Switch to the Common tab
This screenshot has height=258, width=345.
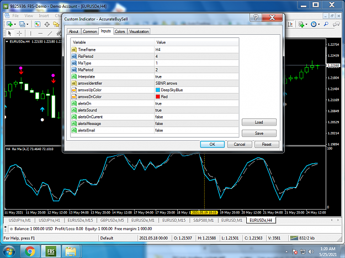tap(90, 31)
